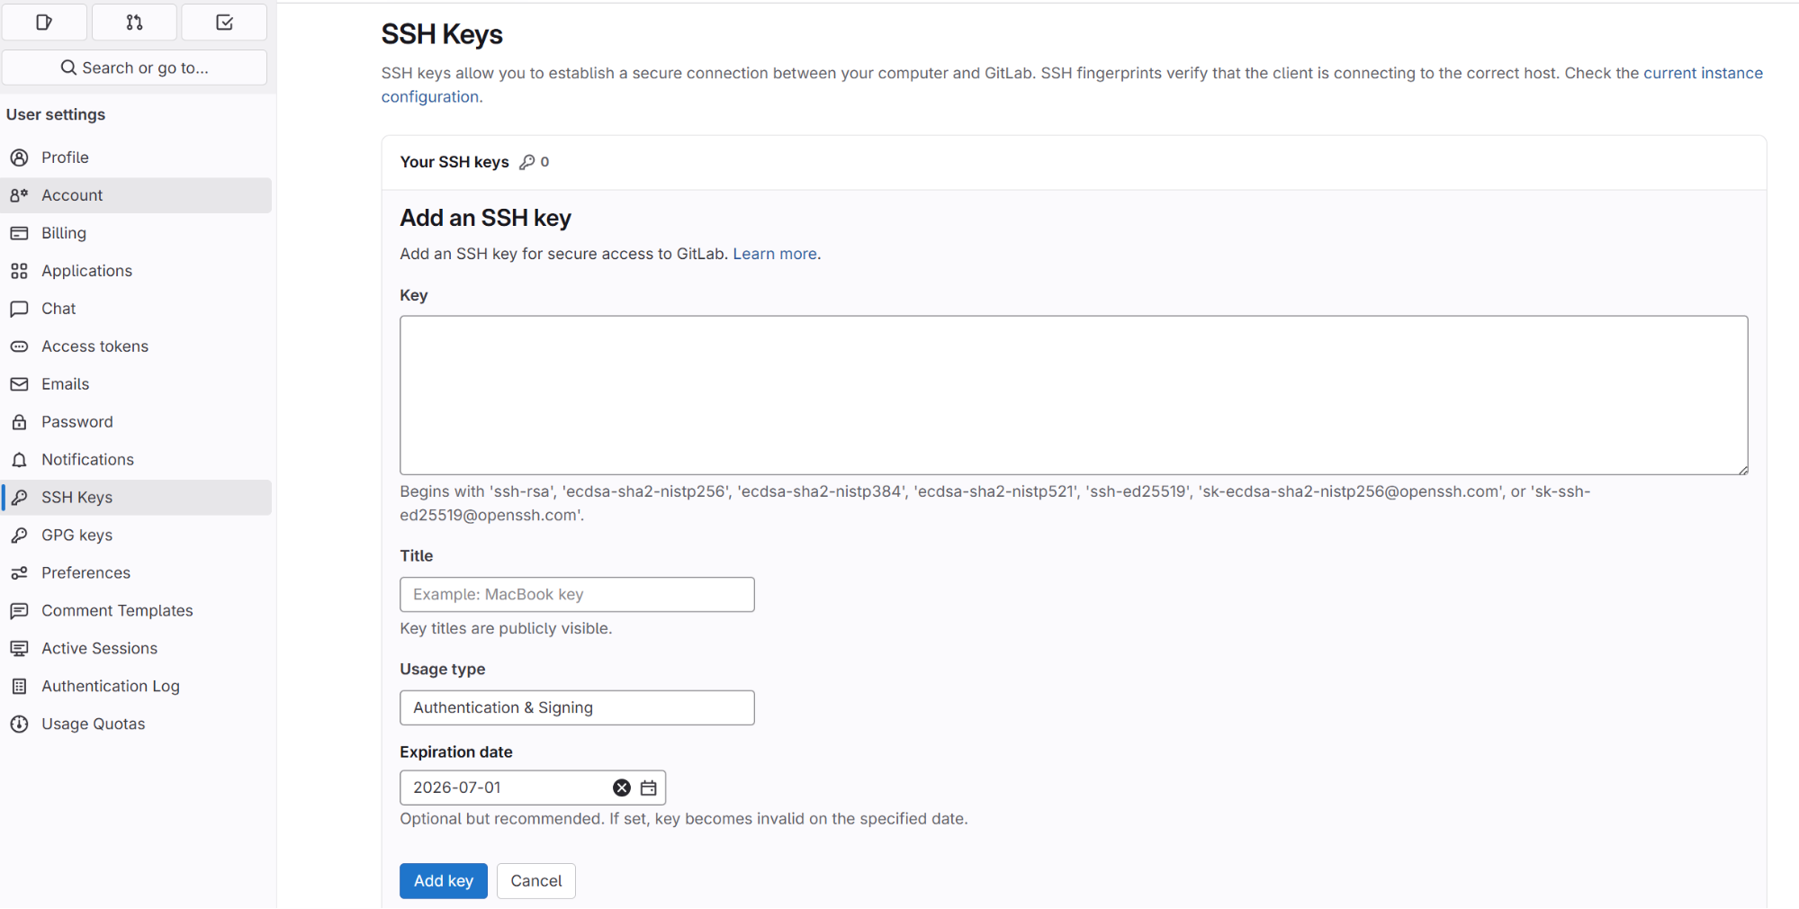View Active Sessions
This screenshot has width=1799, height=909.
[x=136, y=649]
